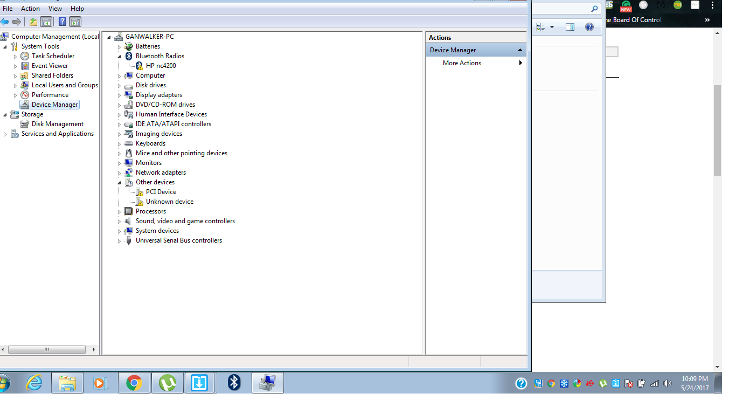Open Internet Explorer from the taskbar
The height and width of the screenshot is (414, 736).
pos(34,383)
